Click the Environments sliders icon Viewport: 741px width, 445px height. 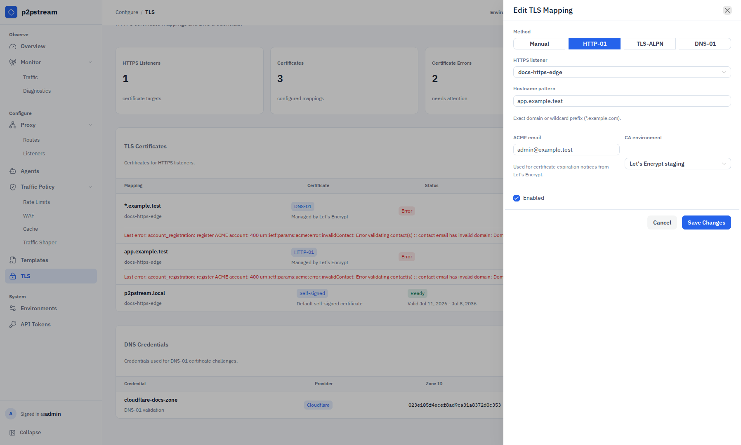coord(13,308)
